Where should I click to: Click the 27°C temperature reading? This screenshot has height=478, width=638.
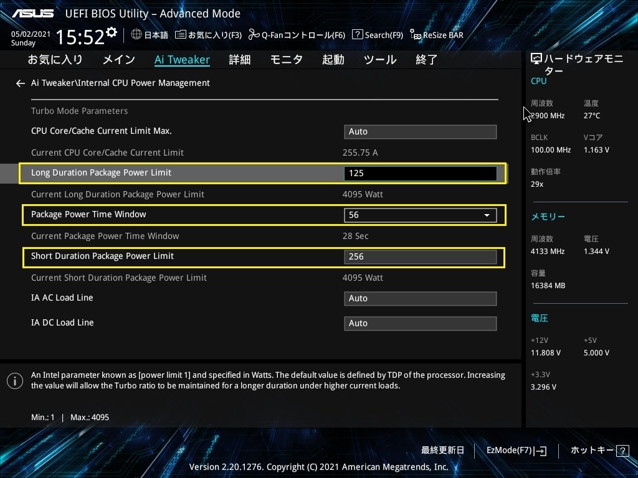[592, 116]
